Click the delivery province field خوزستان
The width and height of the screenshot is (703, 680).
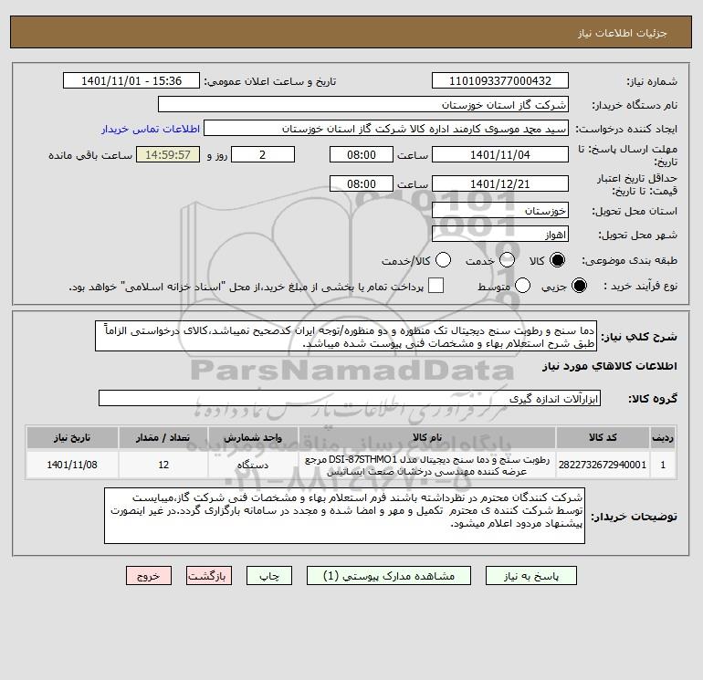point(500,210)
